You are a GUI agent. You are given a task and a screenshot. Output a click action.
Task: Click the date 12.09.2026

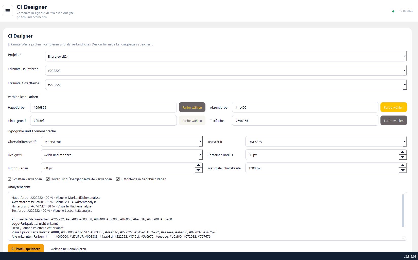(406, 11)
